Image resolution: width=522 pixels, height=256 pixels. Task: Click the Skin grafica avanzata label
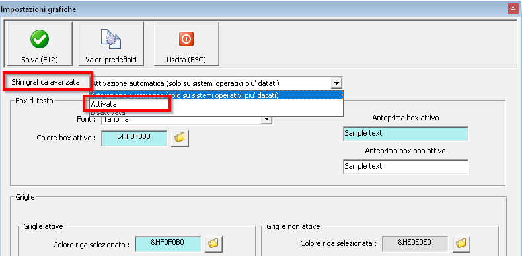pos(48,82)
